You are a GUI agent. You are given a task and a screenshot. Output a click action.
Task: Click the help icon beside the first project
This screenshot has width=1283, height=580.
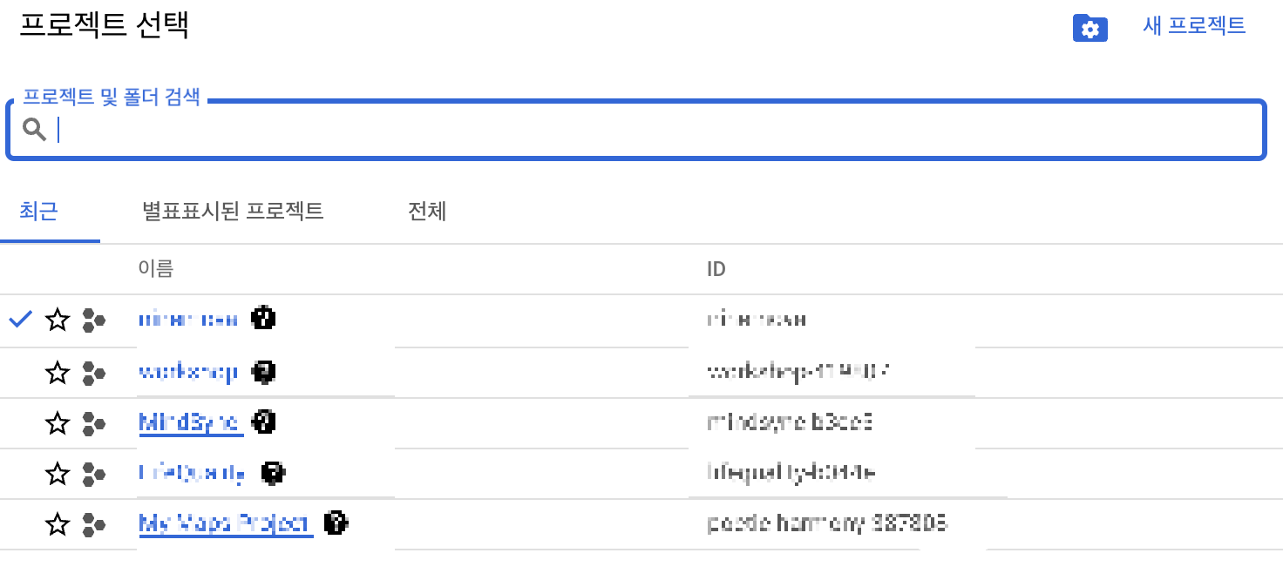pos(263,318)
